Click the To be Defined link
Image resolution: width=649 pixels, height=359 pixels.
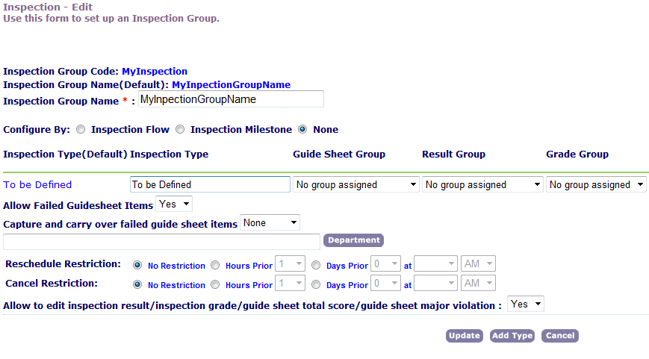38,184
